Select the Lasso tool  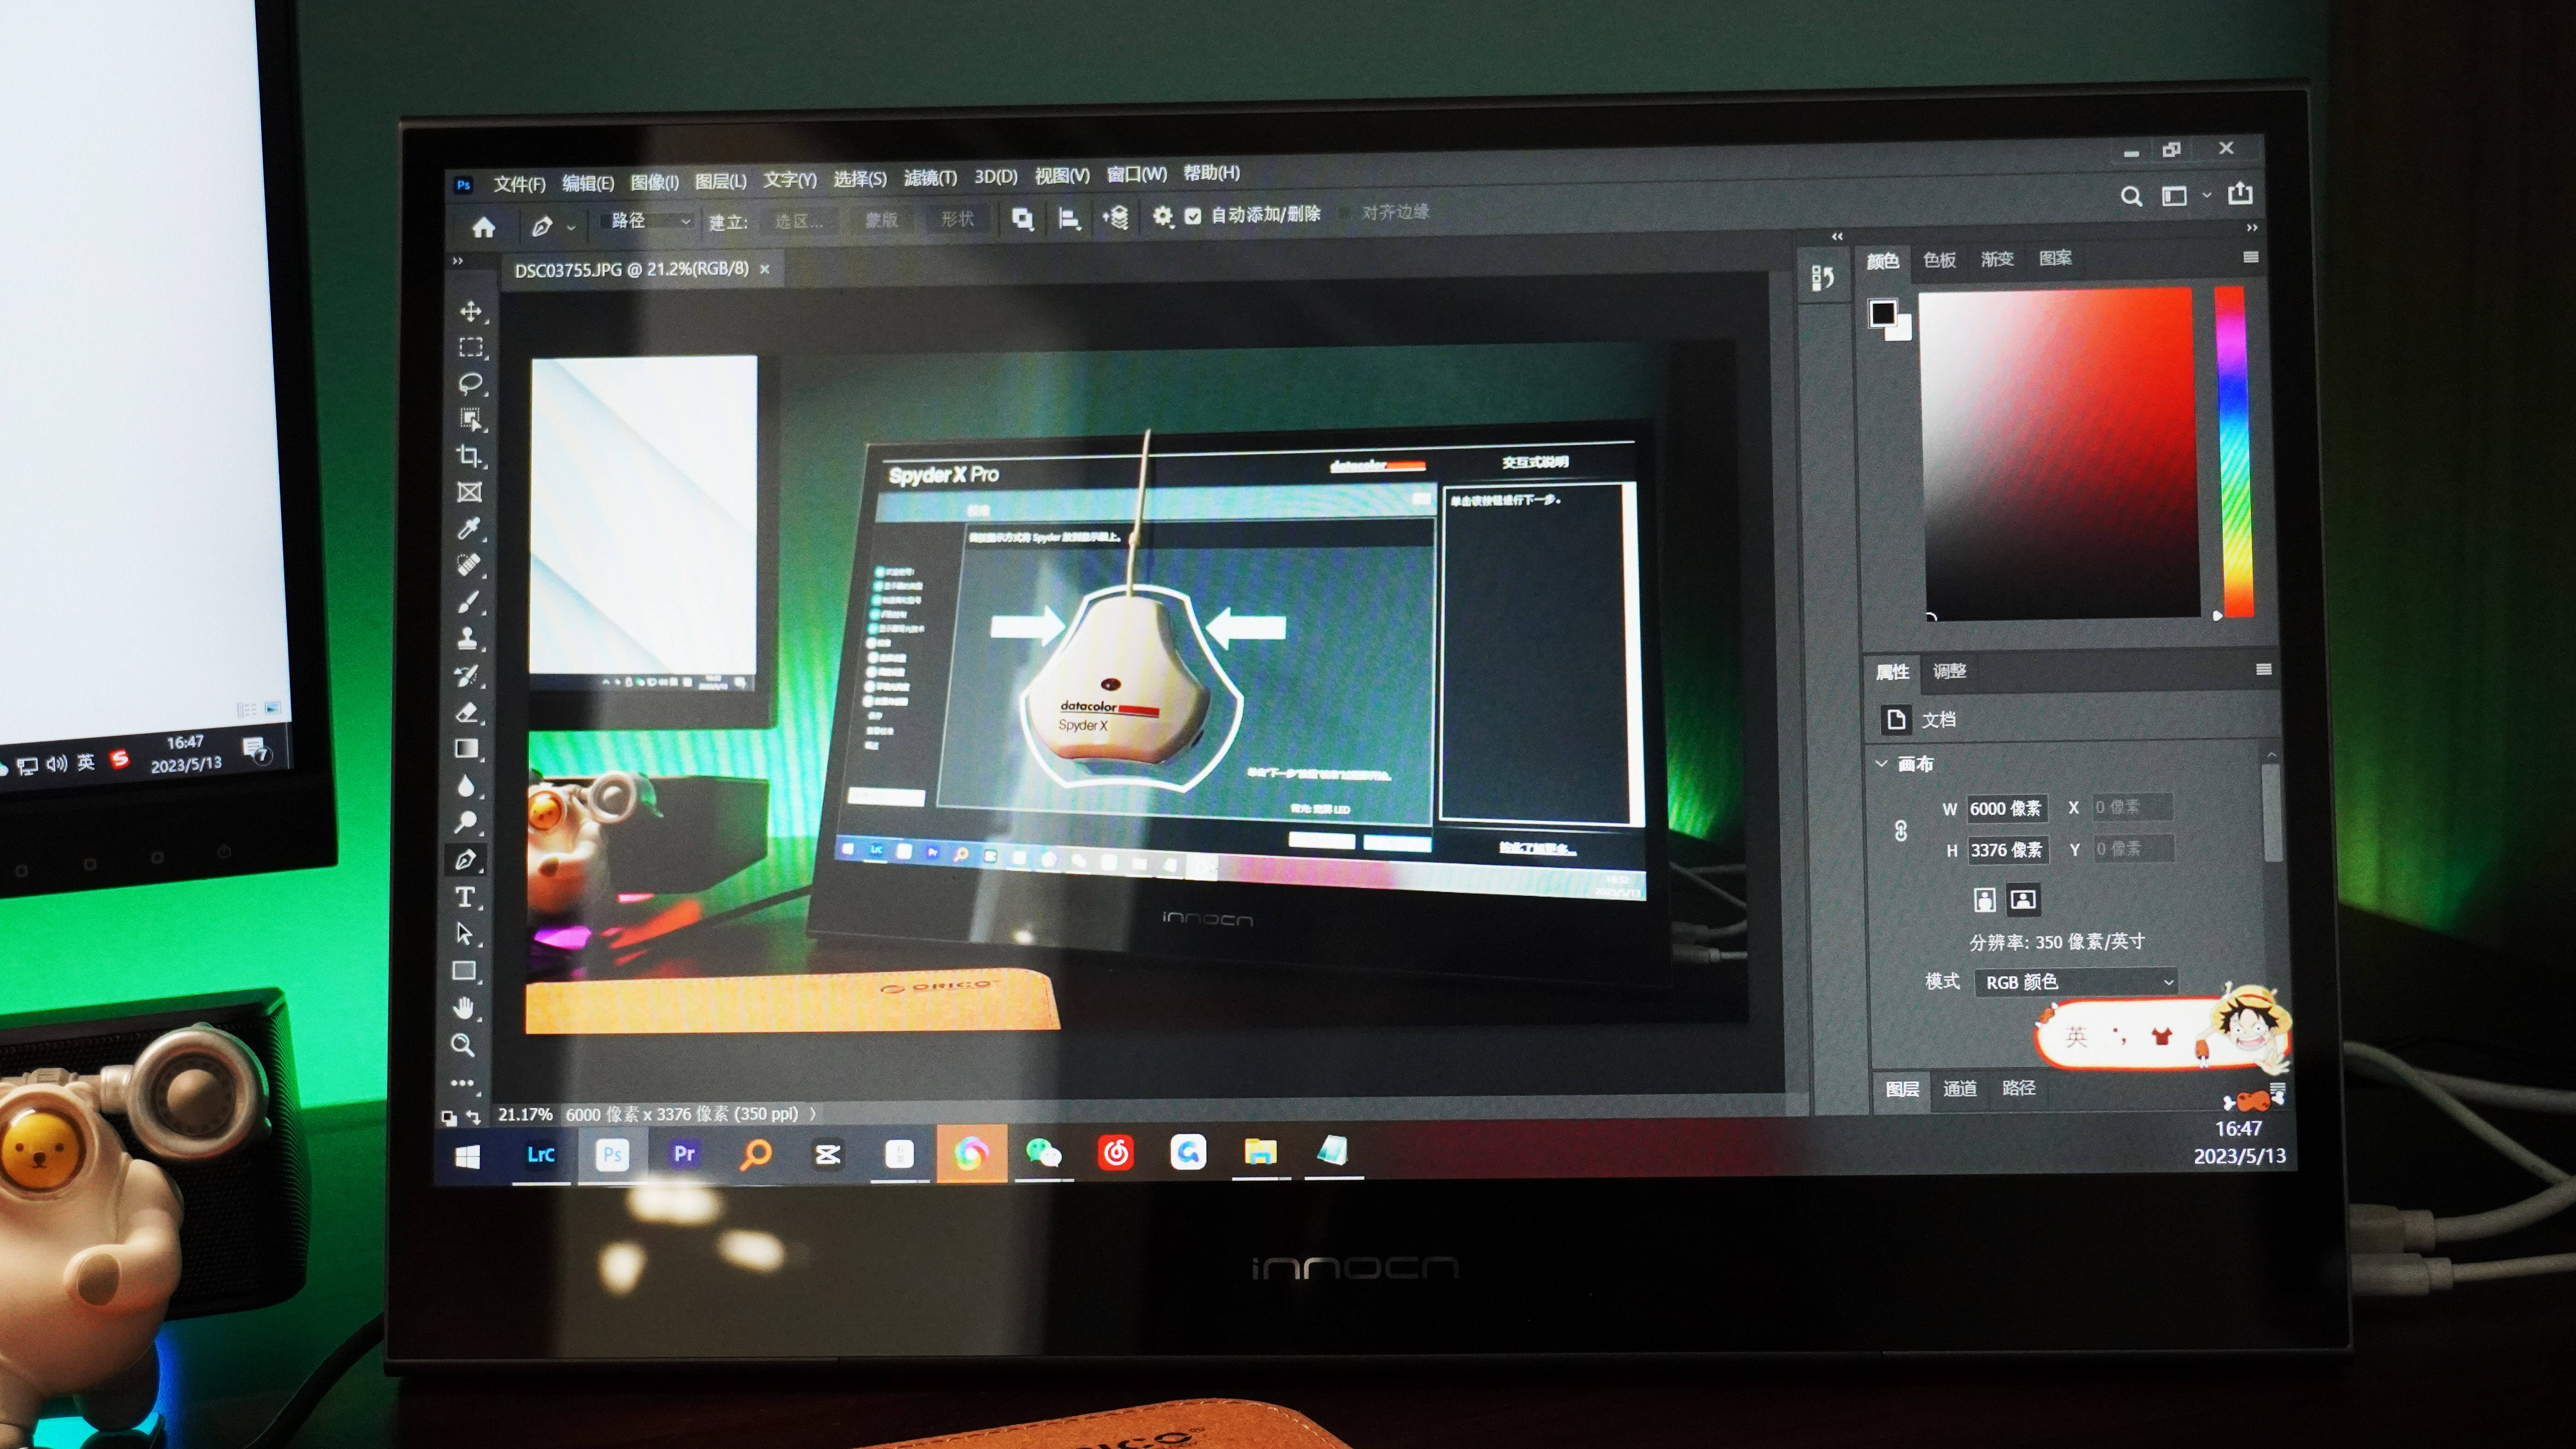click(x=470, y=383)
